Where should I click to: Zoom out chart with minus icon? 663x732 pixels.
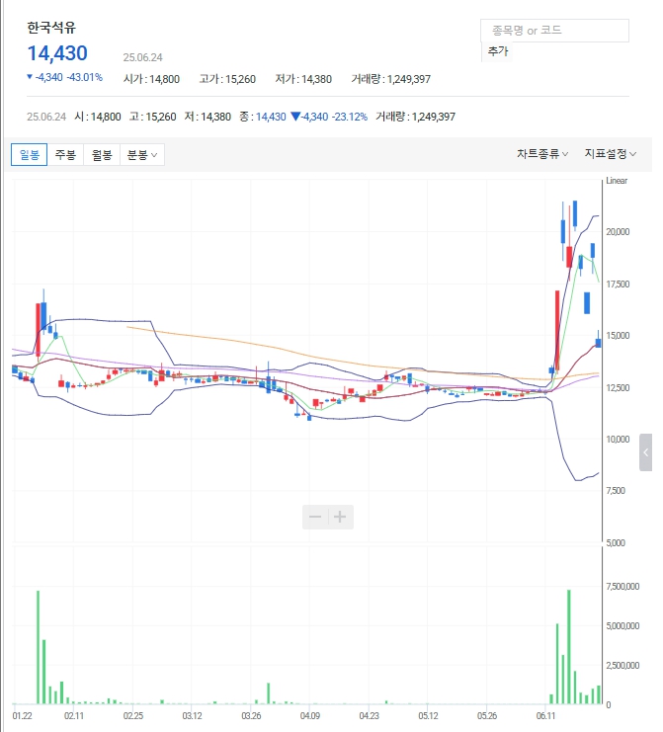[315, 517]
